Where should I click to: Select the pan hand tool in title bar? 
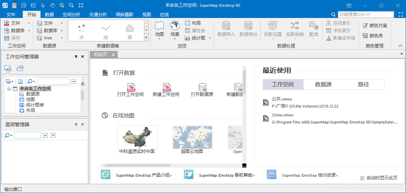point(52,5)
